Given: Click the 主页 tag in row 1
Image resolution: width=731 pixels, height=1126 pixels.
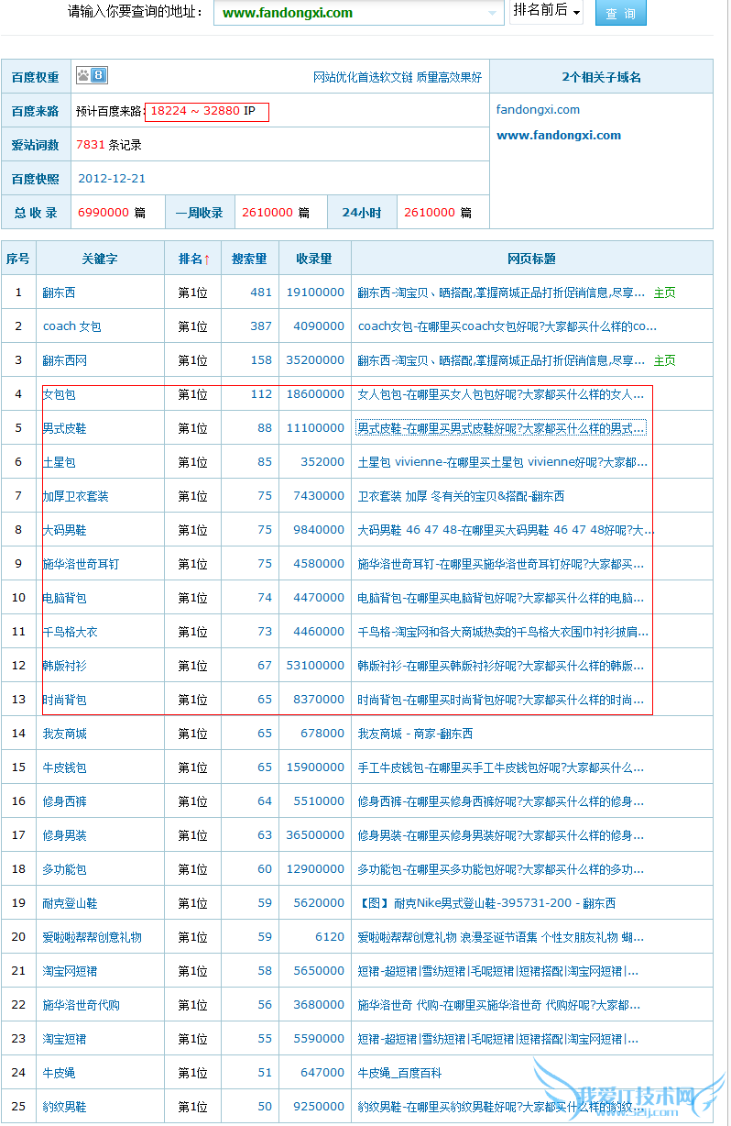Looking at the screenshot, I should point(664,293).
